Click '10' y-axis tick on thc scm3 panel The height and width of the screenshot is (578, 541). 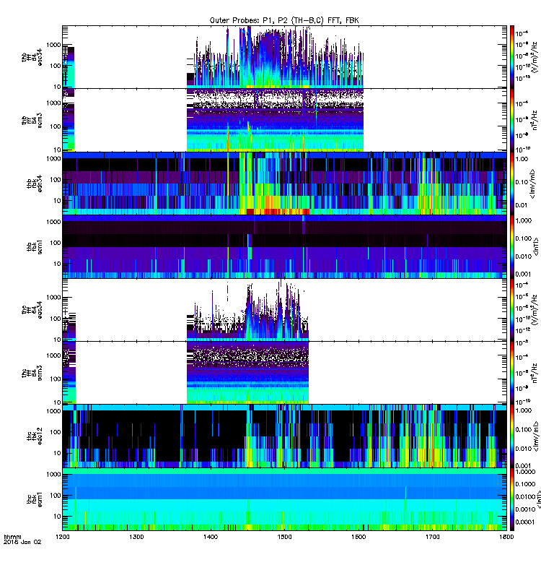click(x=57, y=402)
